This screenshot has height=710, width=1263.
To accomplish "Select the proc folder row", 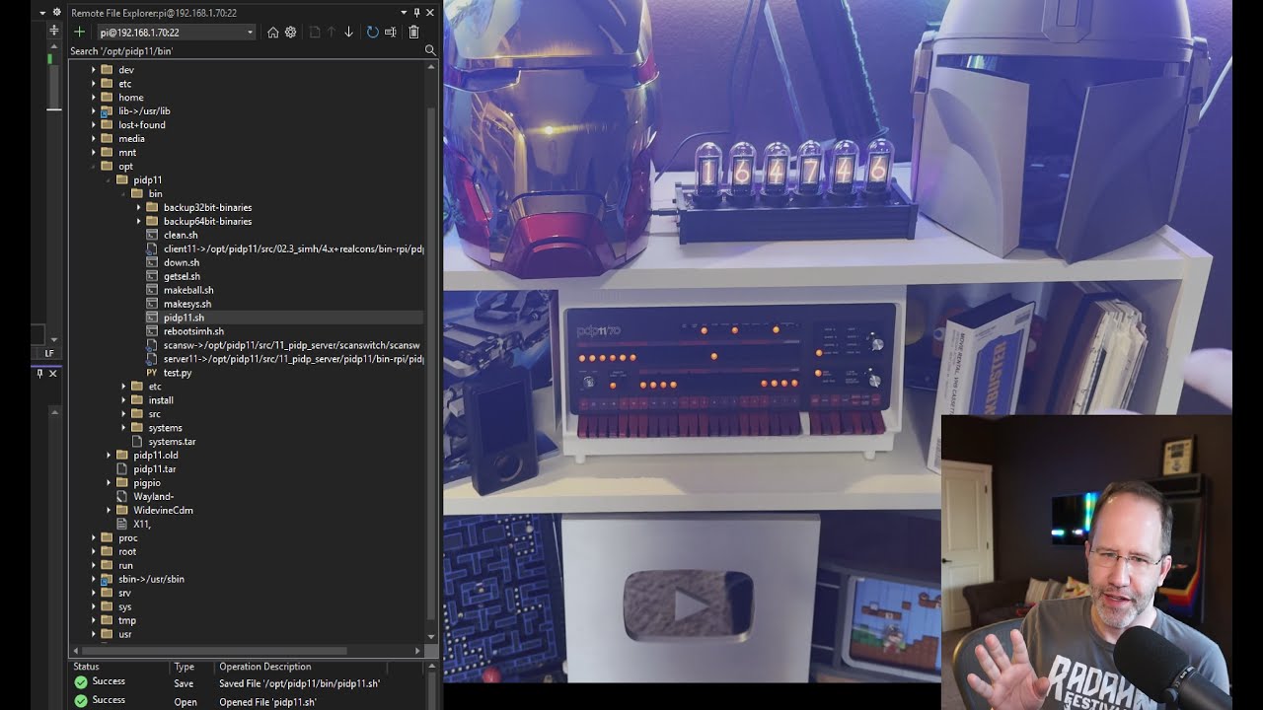I will (x=127, y=538).
